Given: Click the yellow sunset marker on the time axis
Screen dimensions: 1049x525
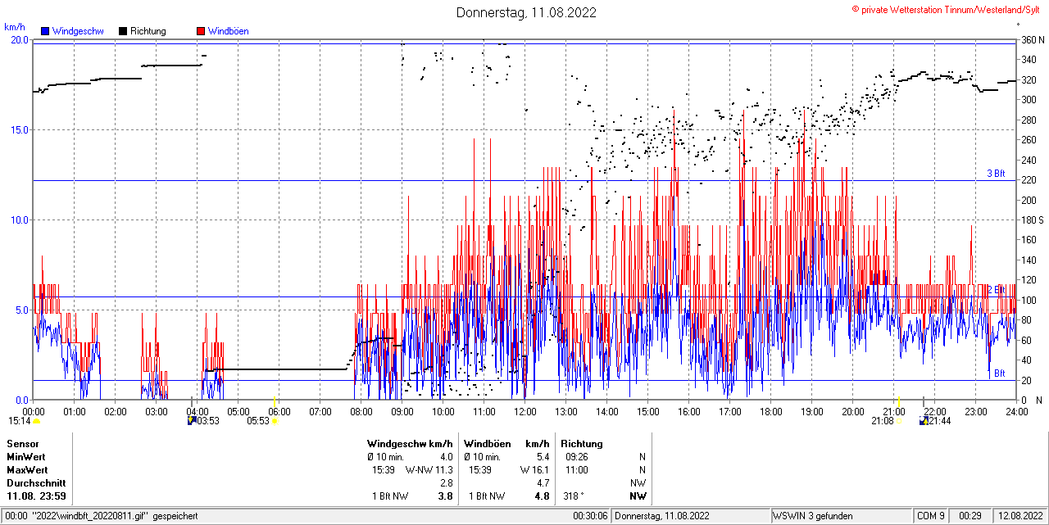Looking at the screenshot, I should click(899, 400).
